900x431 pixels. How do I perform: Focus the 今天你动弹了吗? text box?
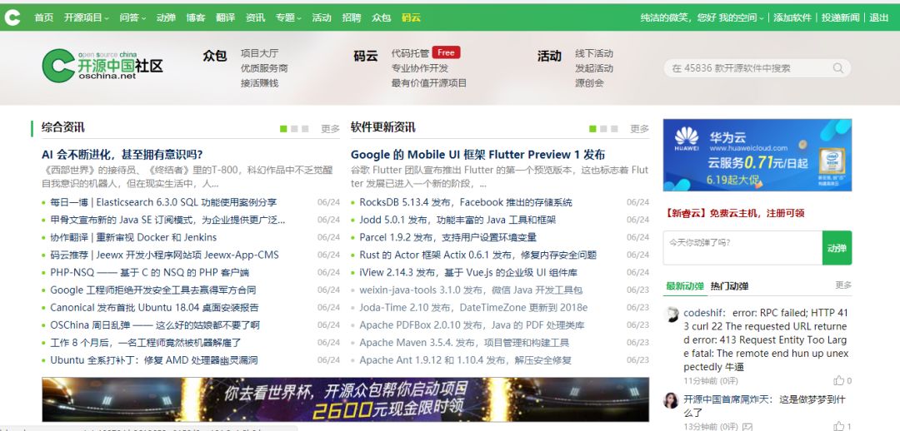742,248
